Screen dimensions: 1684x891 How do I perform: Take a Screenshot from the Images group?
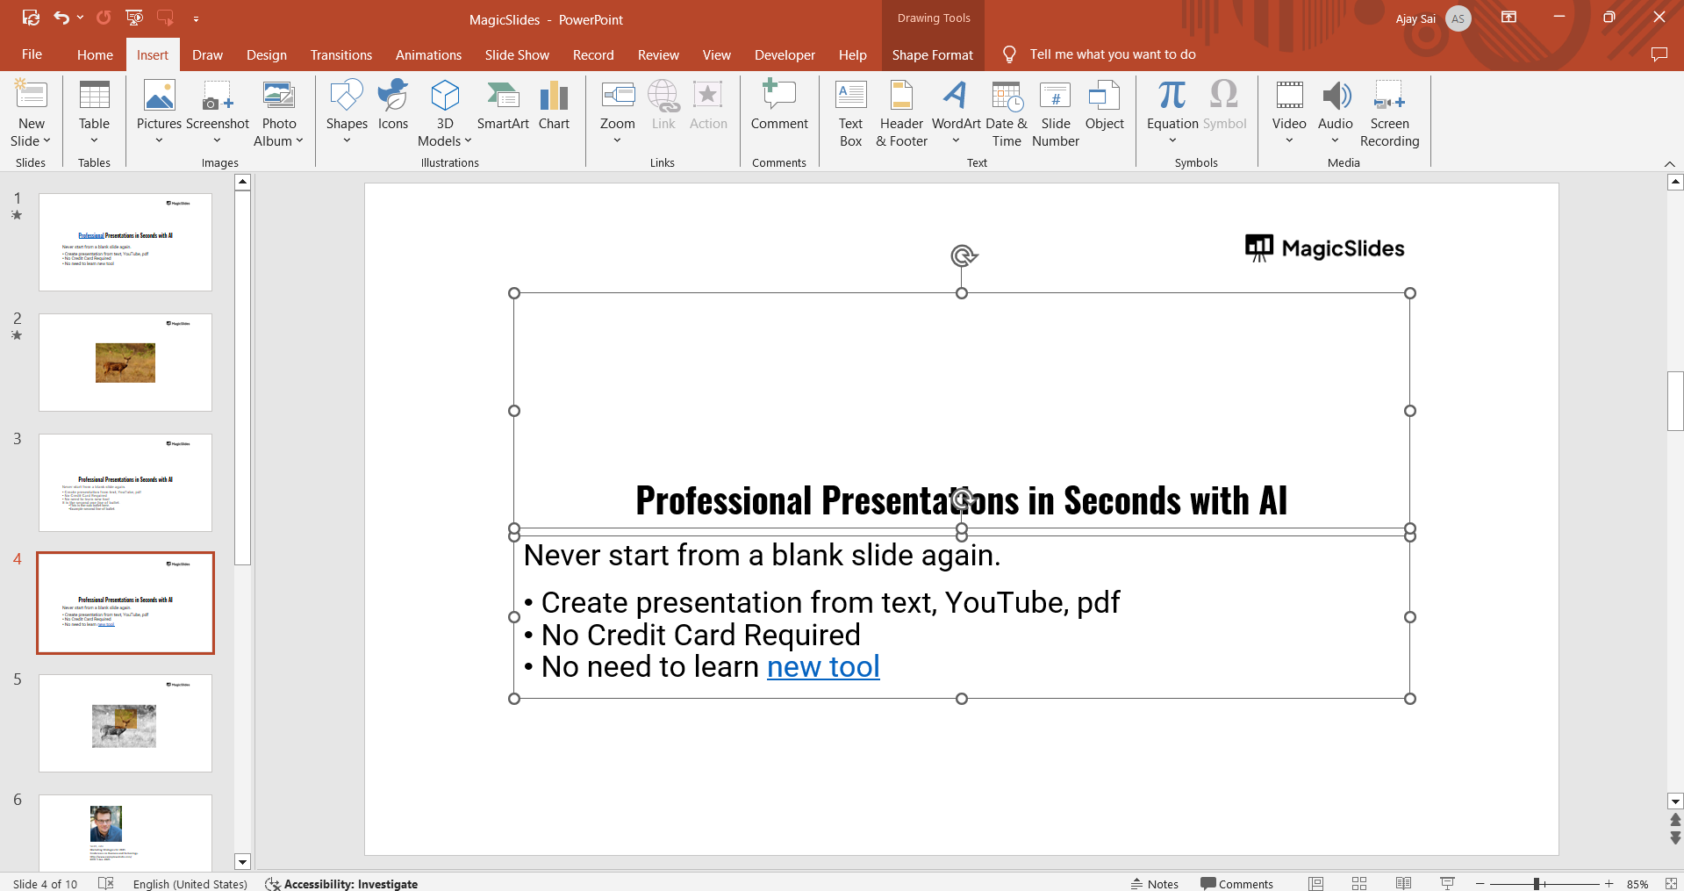click(x=218, y=113)
